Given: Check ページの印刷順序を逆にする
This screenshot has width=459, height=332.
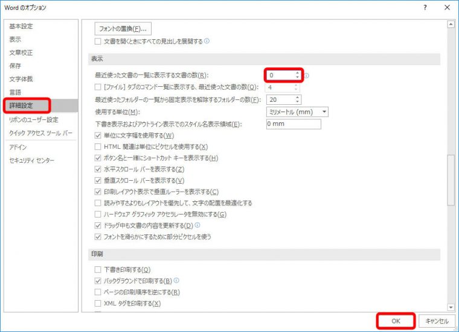Looking at the screenshot, I should click(x=98, y=292).
